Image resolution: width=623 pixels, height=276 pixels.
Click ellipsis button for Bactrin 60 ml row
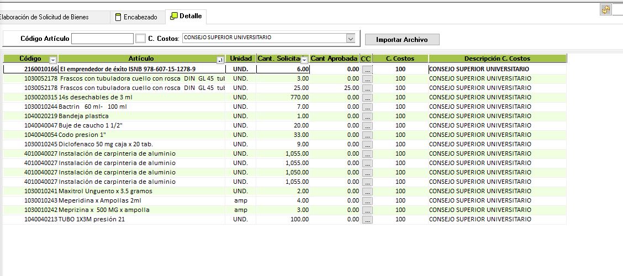[x=367, y=107]
